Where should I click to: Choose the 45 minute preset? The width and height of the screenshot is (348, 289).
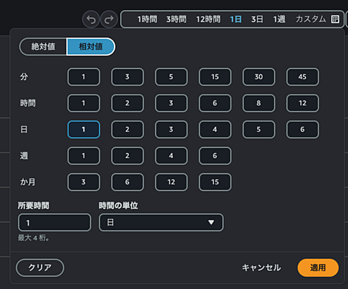[x=302, y=77]
